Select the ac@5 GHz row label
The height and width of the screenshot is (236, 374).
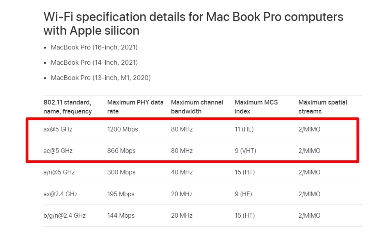click(x=58, y=151)
